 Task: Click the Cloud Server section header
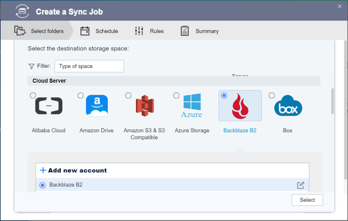(x=174, y=81)
